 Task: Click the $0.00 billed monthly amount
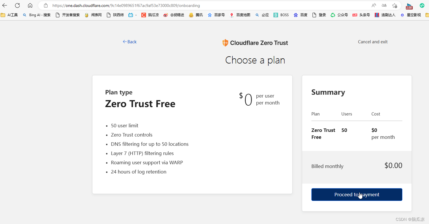point(393,166)
